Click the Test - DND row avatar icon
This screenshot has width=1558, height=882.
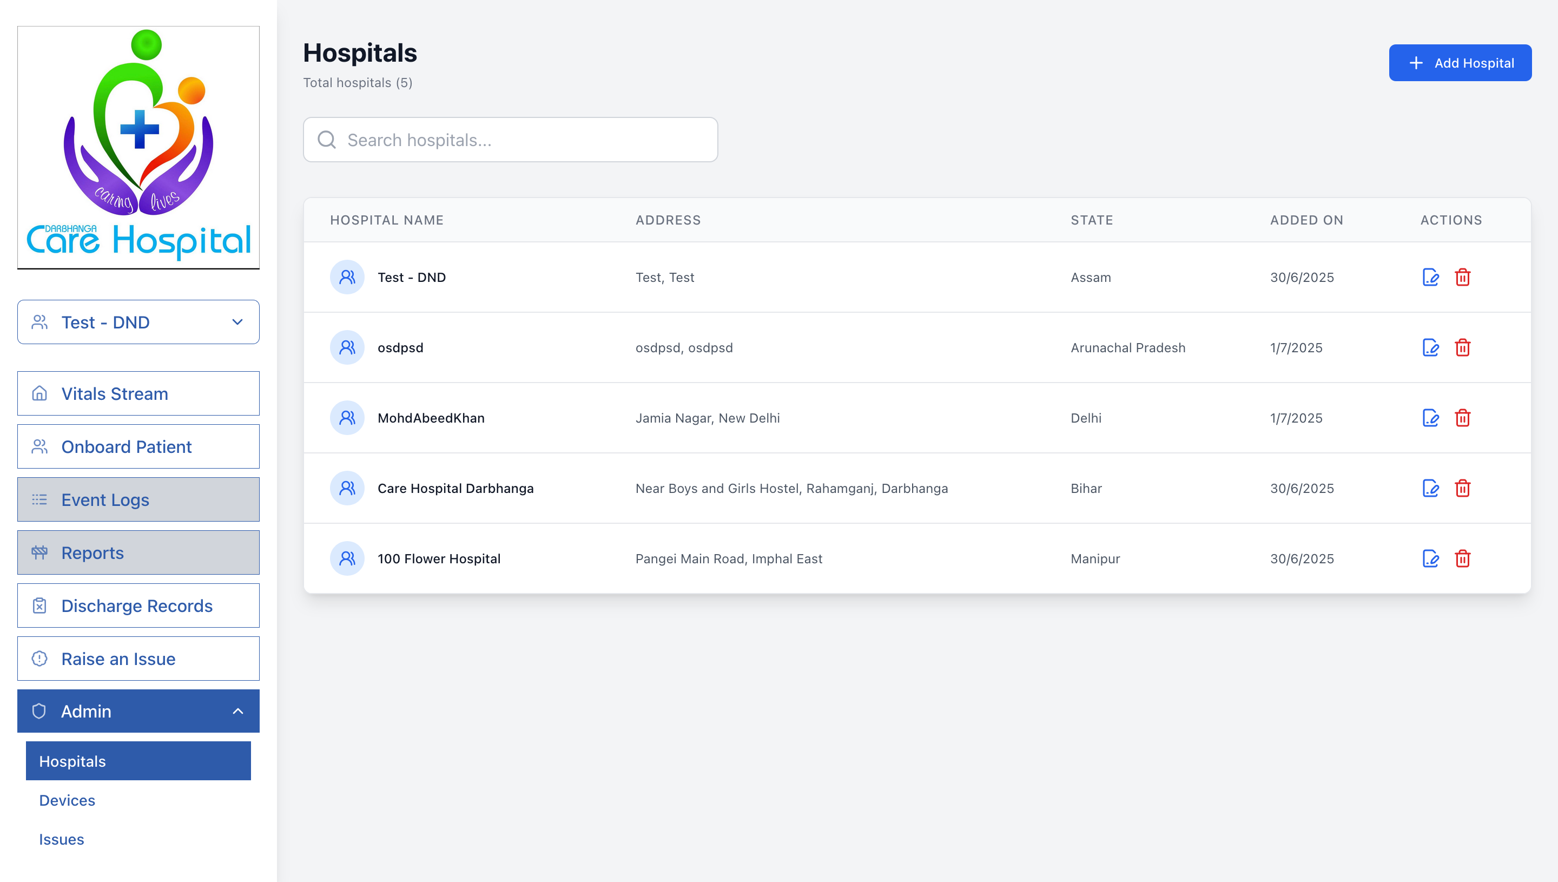tap(347, 277)
